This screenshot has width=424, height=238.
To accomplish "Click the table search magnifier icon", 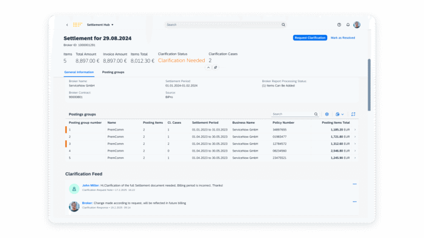I will click(x=316, y=114).
